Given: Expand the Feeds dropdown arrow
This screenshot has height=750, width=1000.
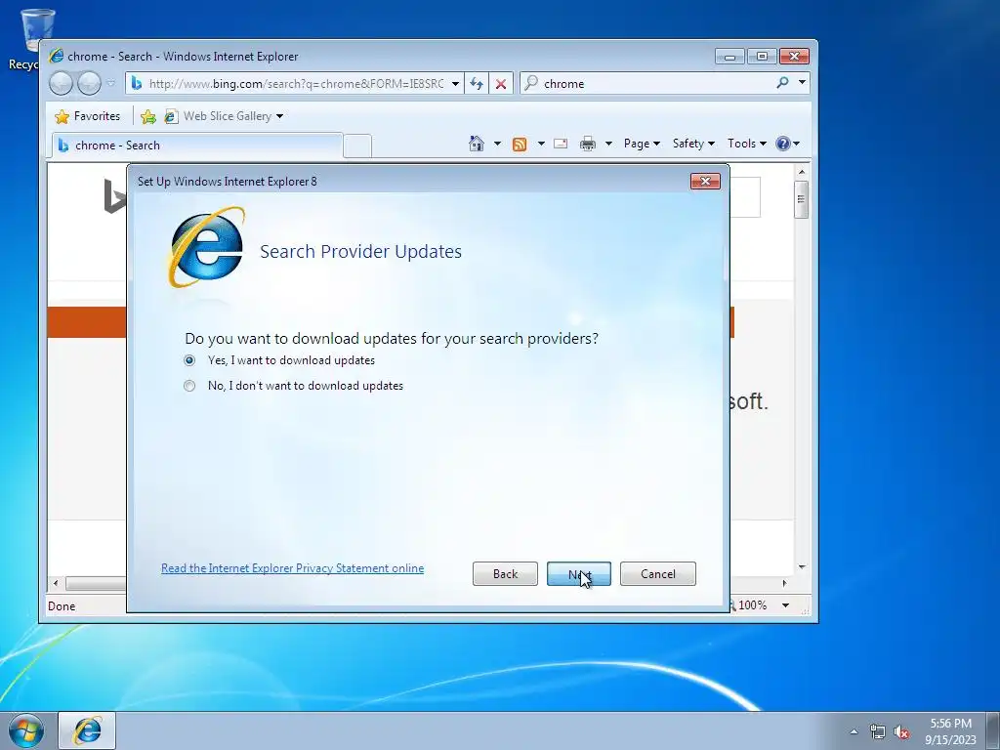Looking at the screenshot, I should point(541,144).
